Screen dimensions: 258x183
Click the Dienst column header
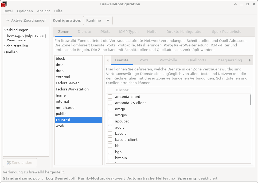[122, 90]
